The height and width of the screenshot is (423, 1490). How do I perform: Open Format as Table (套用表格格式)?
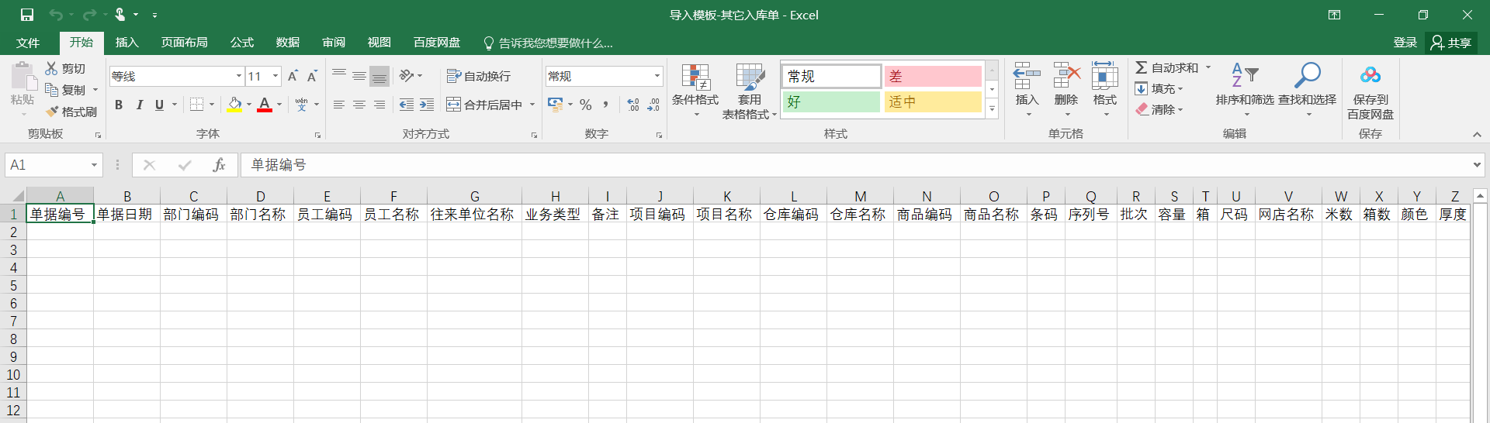tap(750, 91)
